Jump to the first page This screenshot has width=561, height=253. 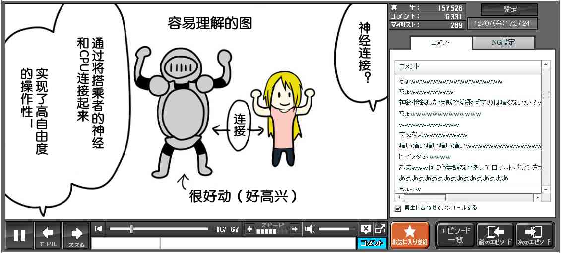pyautogui.click(x=99, y=229)
